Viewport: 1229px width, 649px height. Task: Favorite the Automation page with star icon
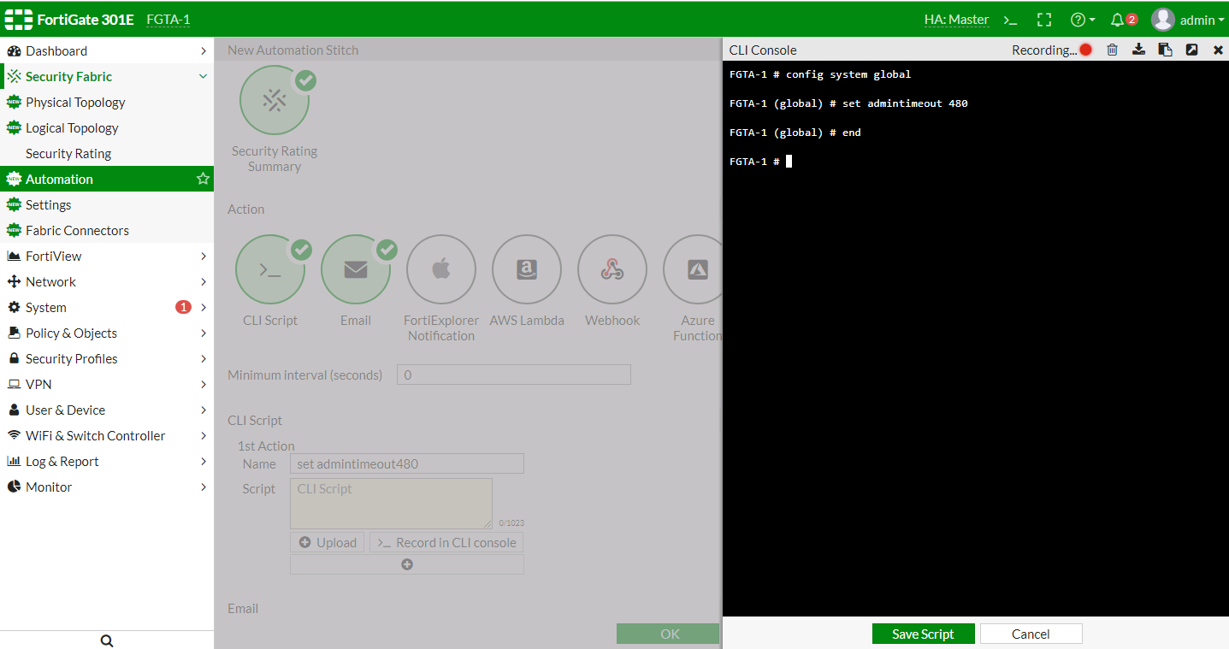coord(203,179)
